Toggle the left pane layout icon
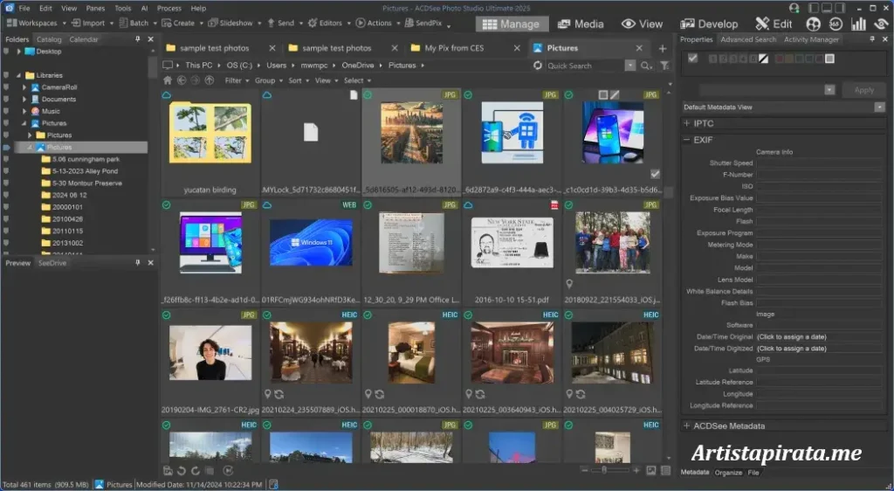 click(814, 8)
